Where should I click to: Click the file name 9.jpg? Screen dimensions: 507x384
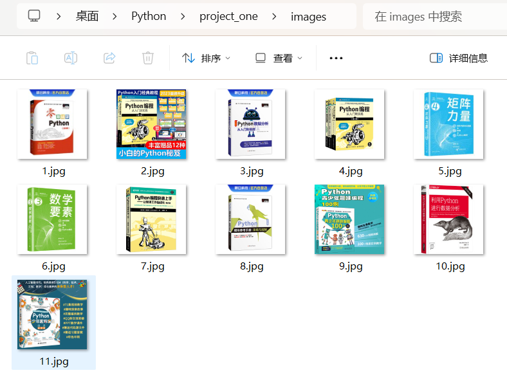tap(351, 266)
